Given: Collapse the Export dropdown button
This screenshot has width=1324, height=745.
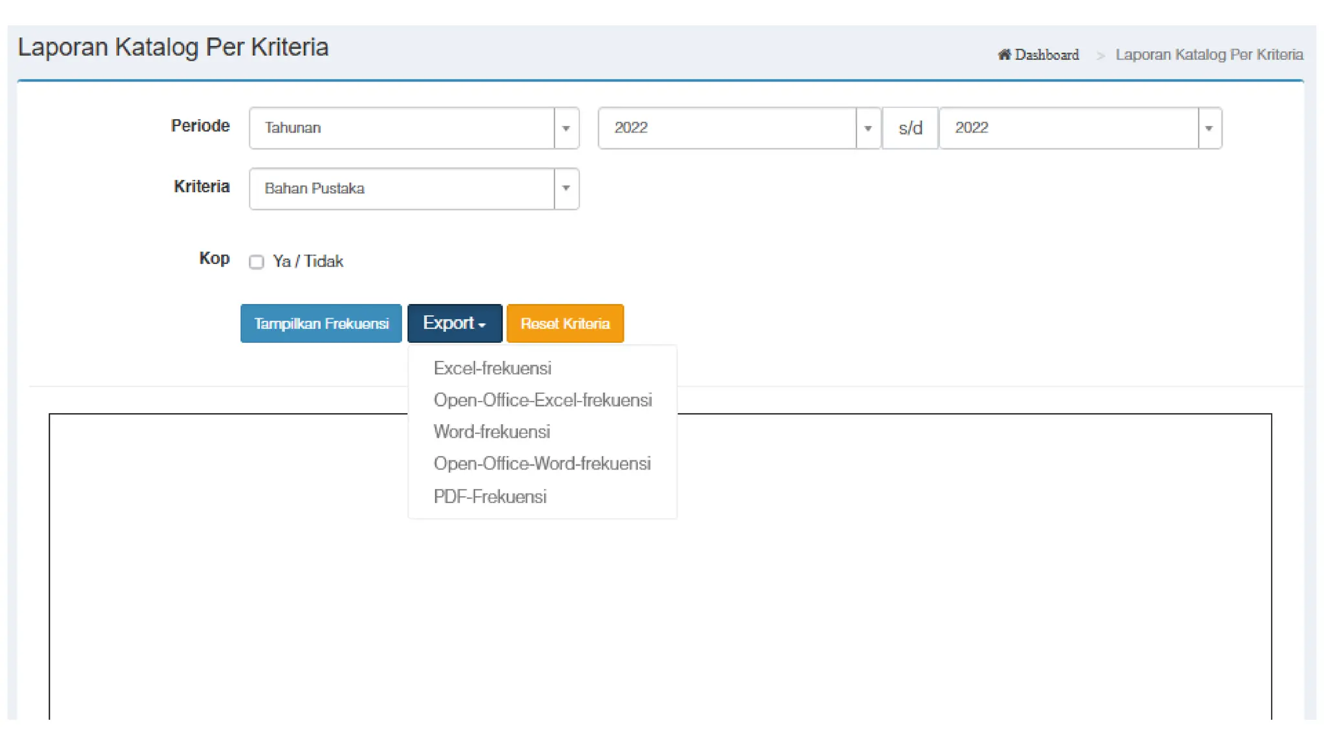Looking at the screenshot, I should 454,323.
